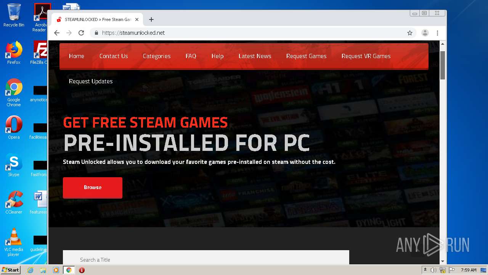Open Request Updates link
Screen dimensions: 488x275
coord(91,81)
